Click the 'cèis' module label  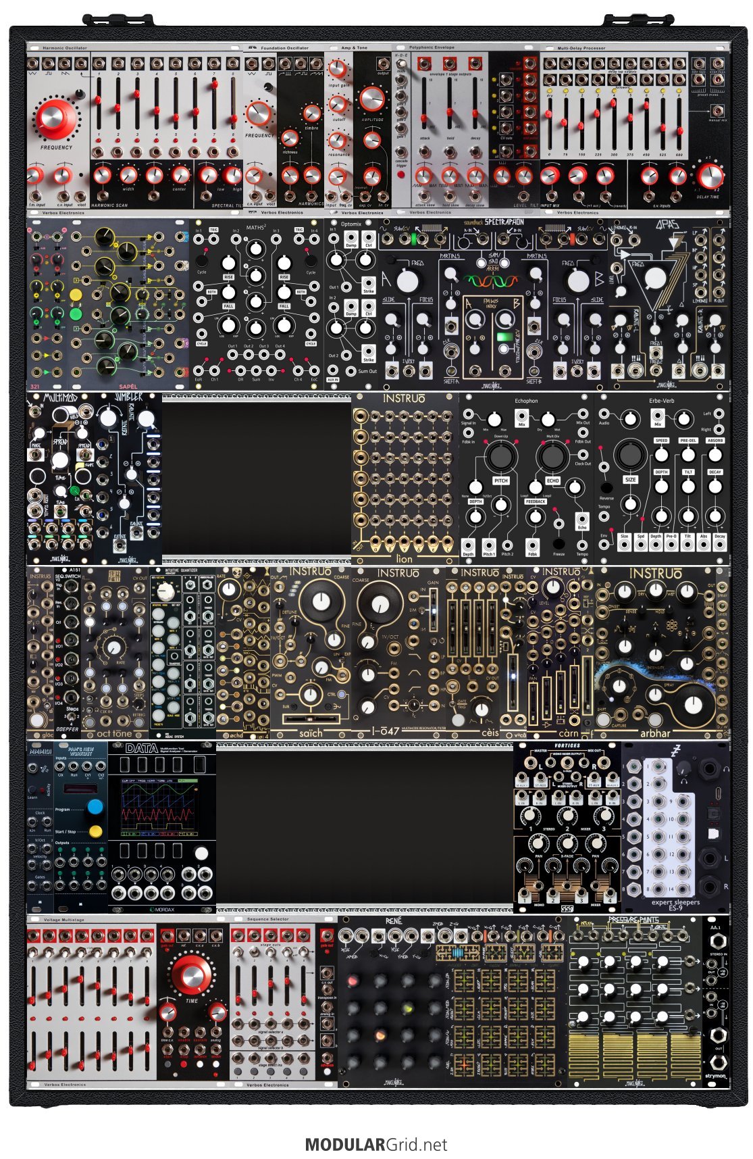(x=490, y=733)
